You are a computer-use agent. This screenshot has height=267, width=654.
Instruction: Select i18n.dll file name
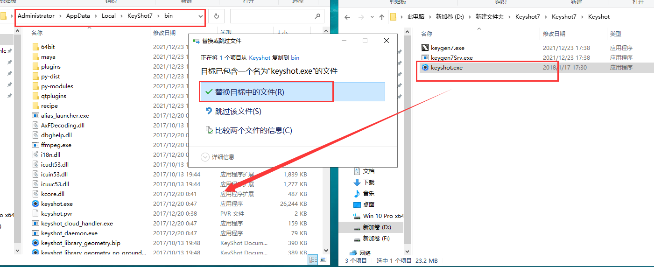pos(50,155)
